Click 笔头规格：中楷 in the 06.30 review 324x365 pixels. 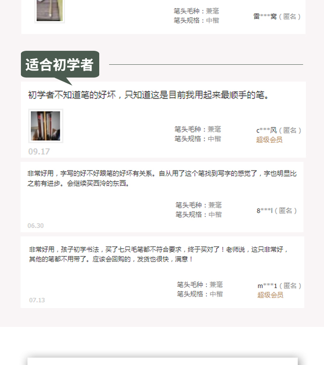pos(199,214)
